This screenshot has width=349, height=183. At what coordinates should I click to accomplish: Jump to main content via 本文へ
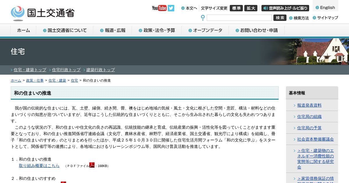pyautogui.click(x=189, y=8)
